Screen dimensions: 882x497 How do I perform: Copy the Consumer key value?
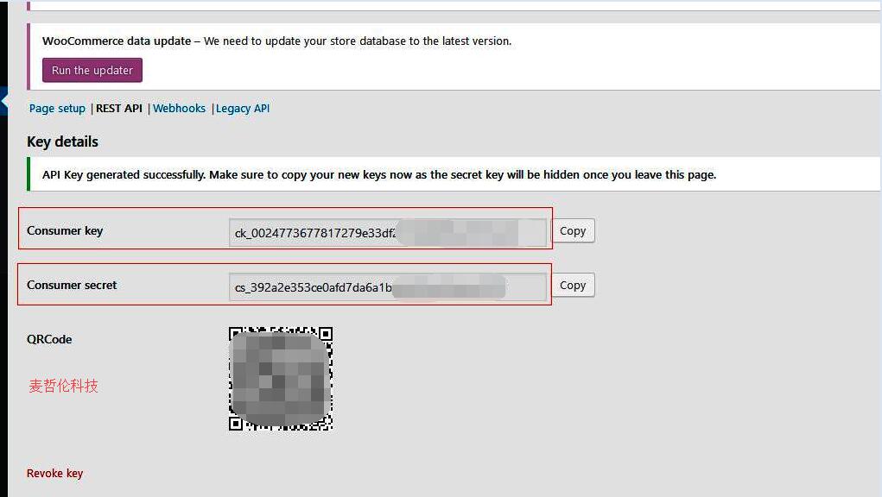click(x=573, y=230)
